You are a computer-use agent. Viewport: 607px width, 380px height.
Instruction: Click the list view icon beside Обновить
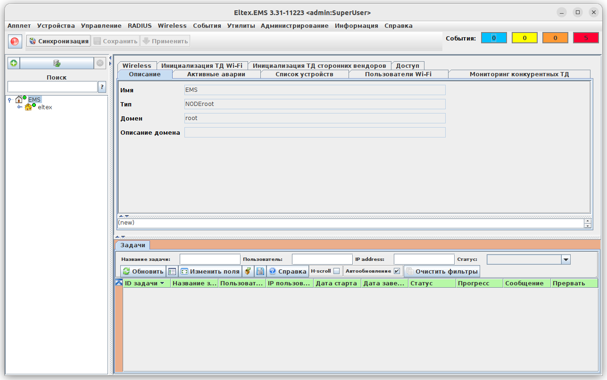coord(172,271)
